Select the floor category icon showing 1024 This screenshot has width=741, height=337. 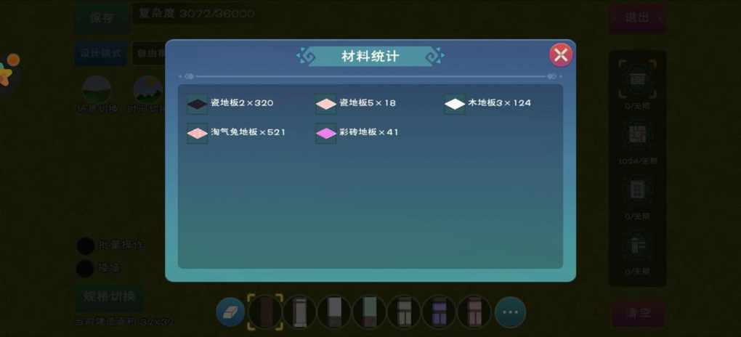(x=638, y=134)
